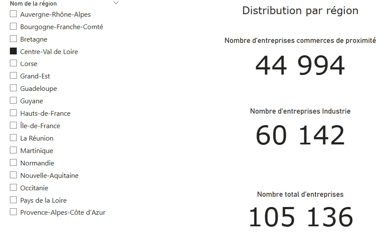This screenshot has height=237, width=385.
Task: Select the Nouvelle-Aquitaine checkbox
Action: 13,175
